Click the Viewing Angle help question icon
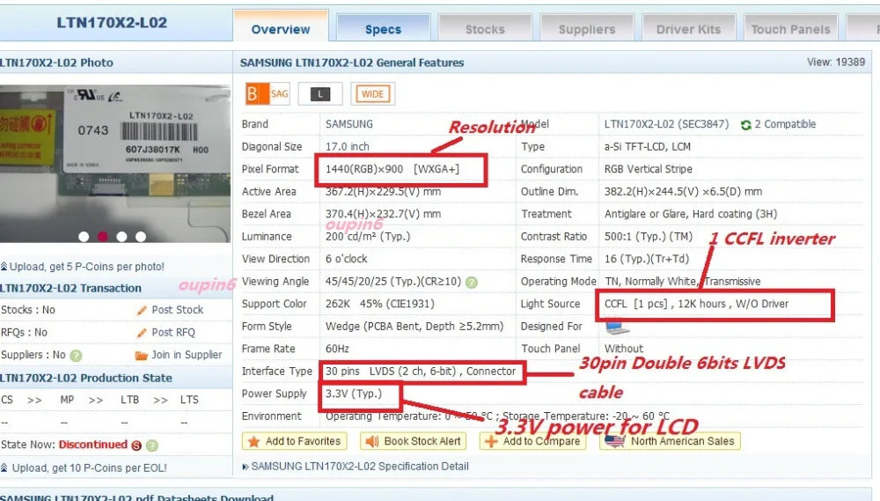 tap(472, 282)
